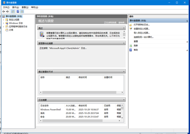
Task: Click the 帮助 help icon in actions pane
Action: (x=131, y=50)
